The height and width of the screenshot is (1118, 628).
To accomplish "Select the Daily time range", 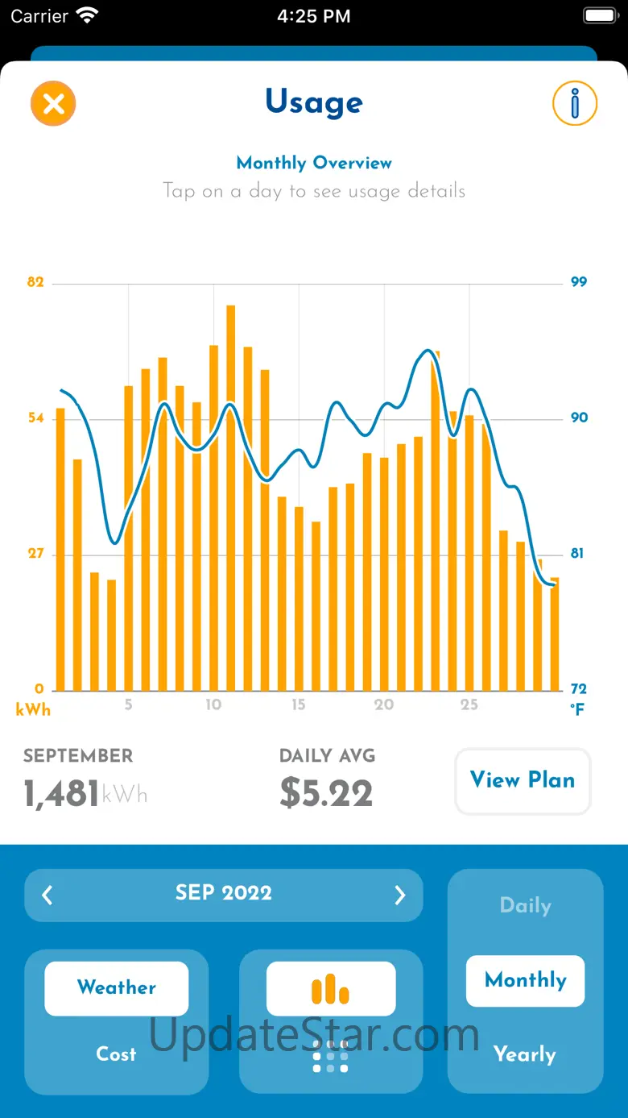I will pos(525,905).
